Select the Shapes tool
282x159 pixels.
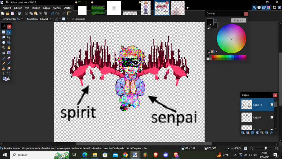click(6, 79)
